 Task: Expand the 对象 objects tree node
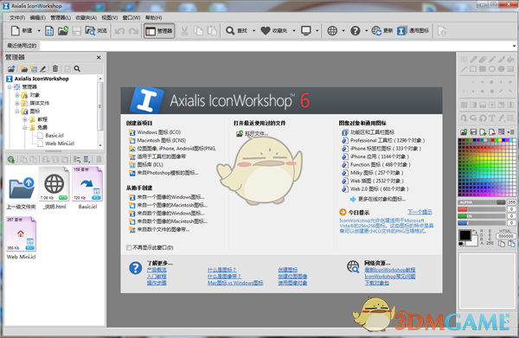(17, 95)
